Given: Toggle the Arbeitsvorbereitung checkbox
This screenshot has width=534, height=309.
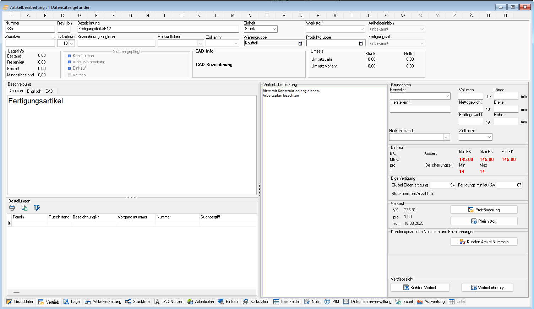Looking at the screenshot, I should pyautogui.click(x=70, y=62).
